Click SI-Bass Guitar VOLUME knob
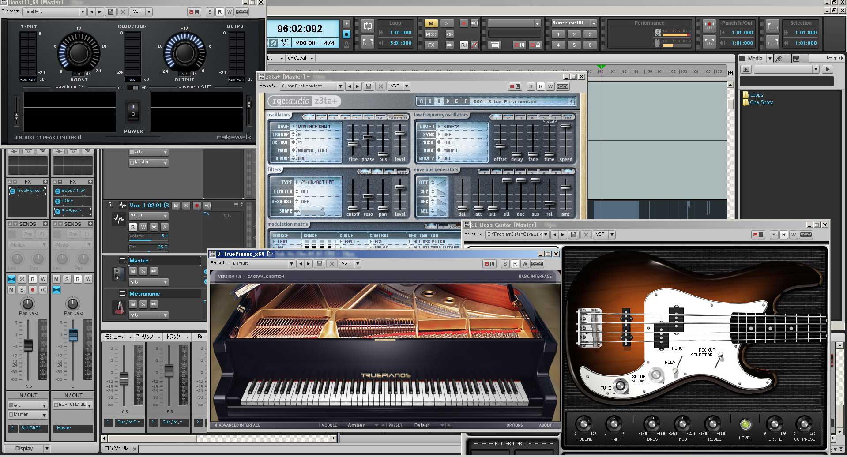This screenshot has height=457, width=847. pyautogui.click(x=583, y=424)
